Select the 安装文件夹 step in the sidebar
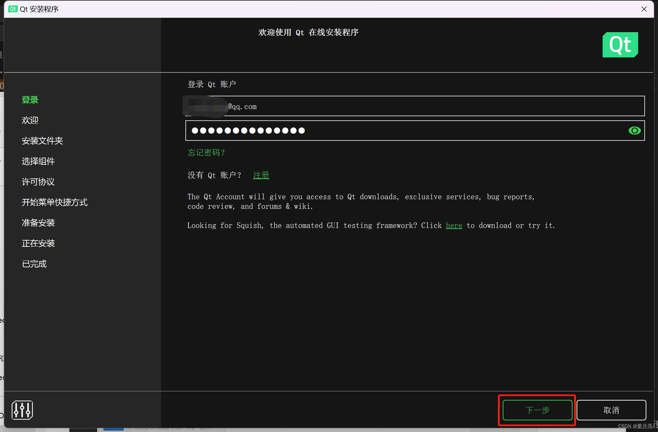The image size is (658, 432). (x=42, y=141)
